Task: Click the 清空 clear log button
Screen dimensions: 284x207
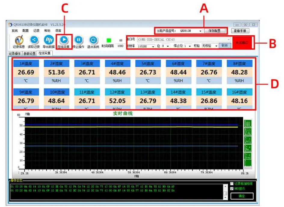Action: (242, 196)
